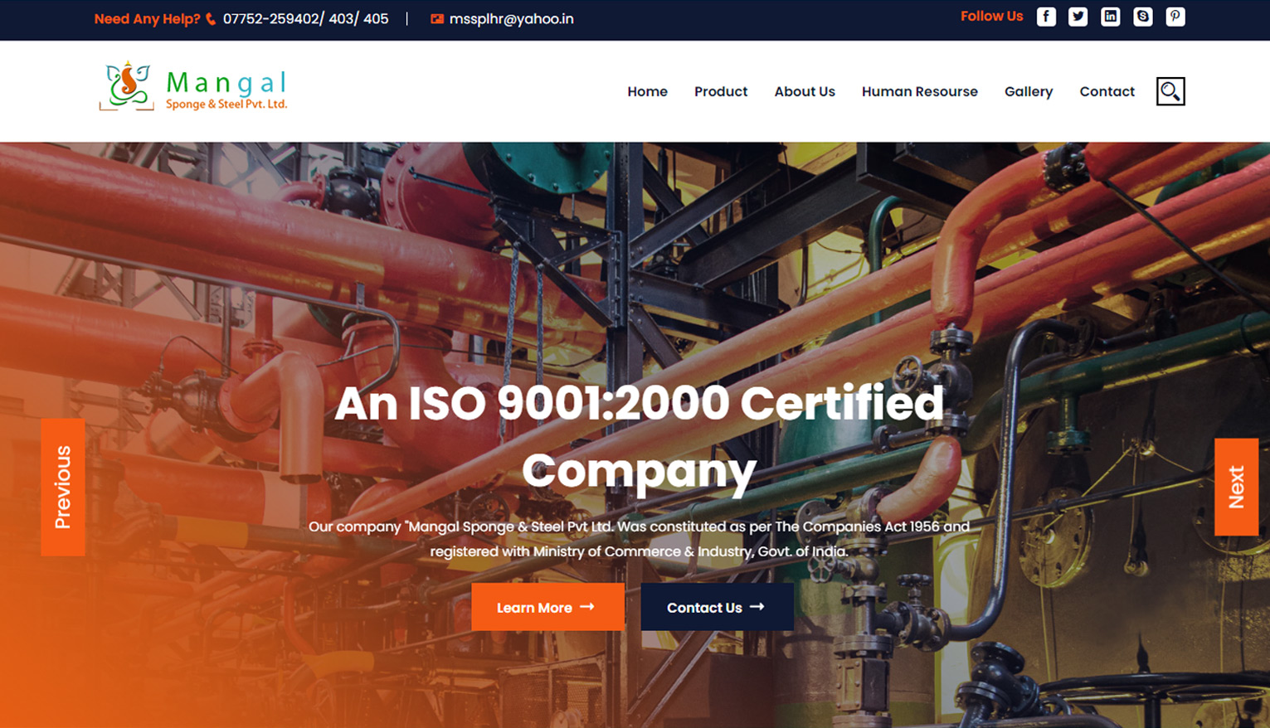Viewport: 1270px width, 728px height.
Task: Select Contact in the navigation bar
Action: [x=1107, y=91]
